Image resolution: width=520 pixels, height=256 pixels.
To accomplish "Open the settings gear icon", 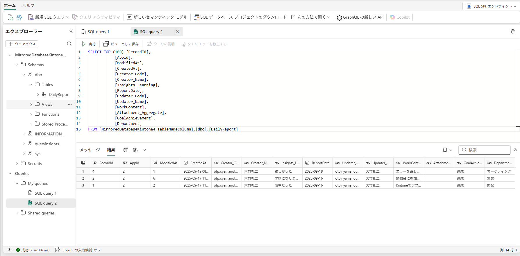I will pos(19,17).
